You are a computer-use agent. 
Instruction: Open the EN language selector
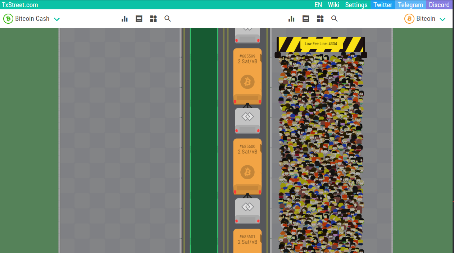point(318,5)
